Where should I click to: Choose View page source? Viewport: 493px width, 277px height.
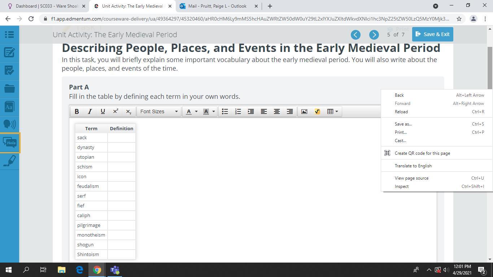[437, 178]
